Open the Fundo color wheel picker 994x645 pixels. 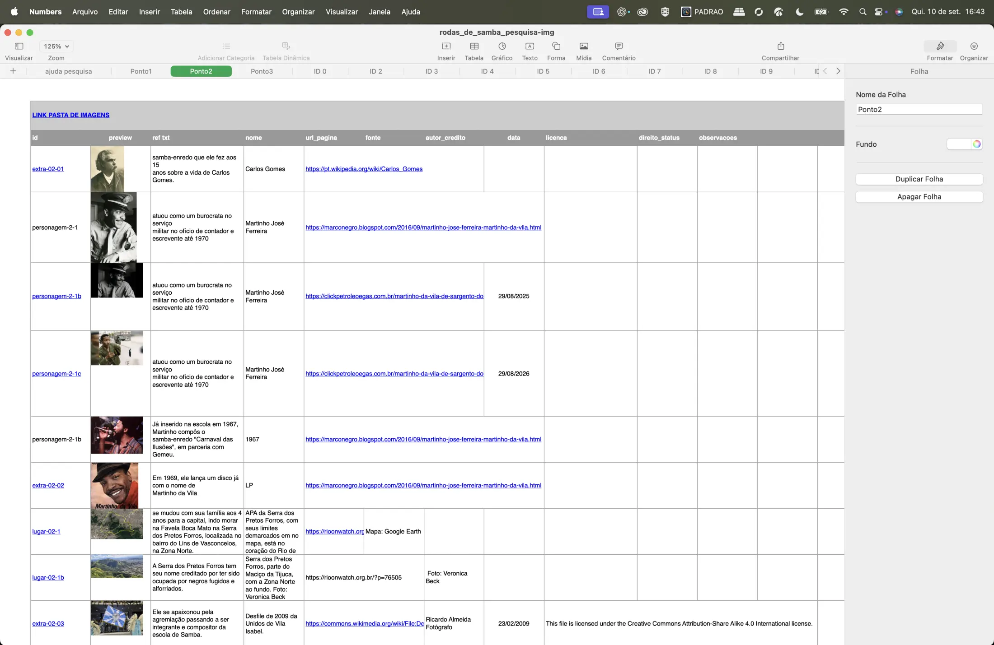977,144
